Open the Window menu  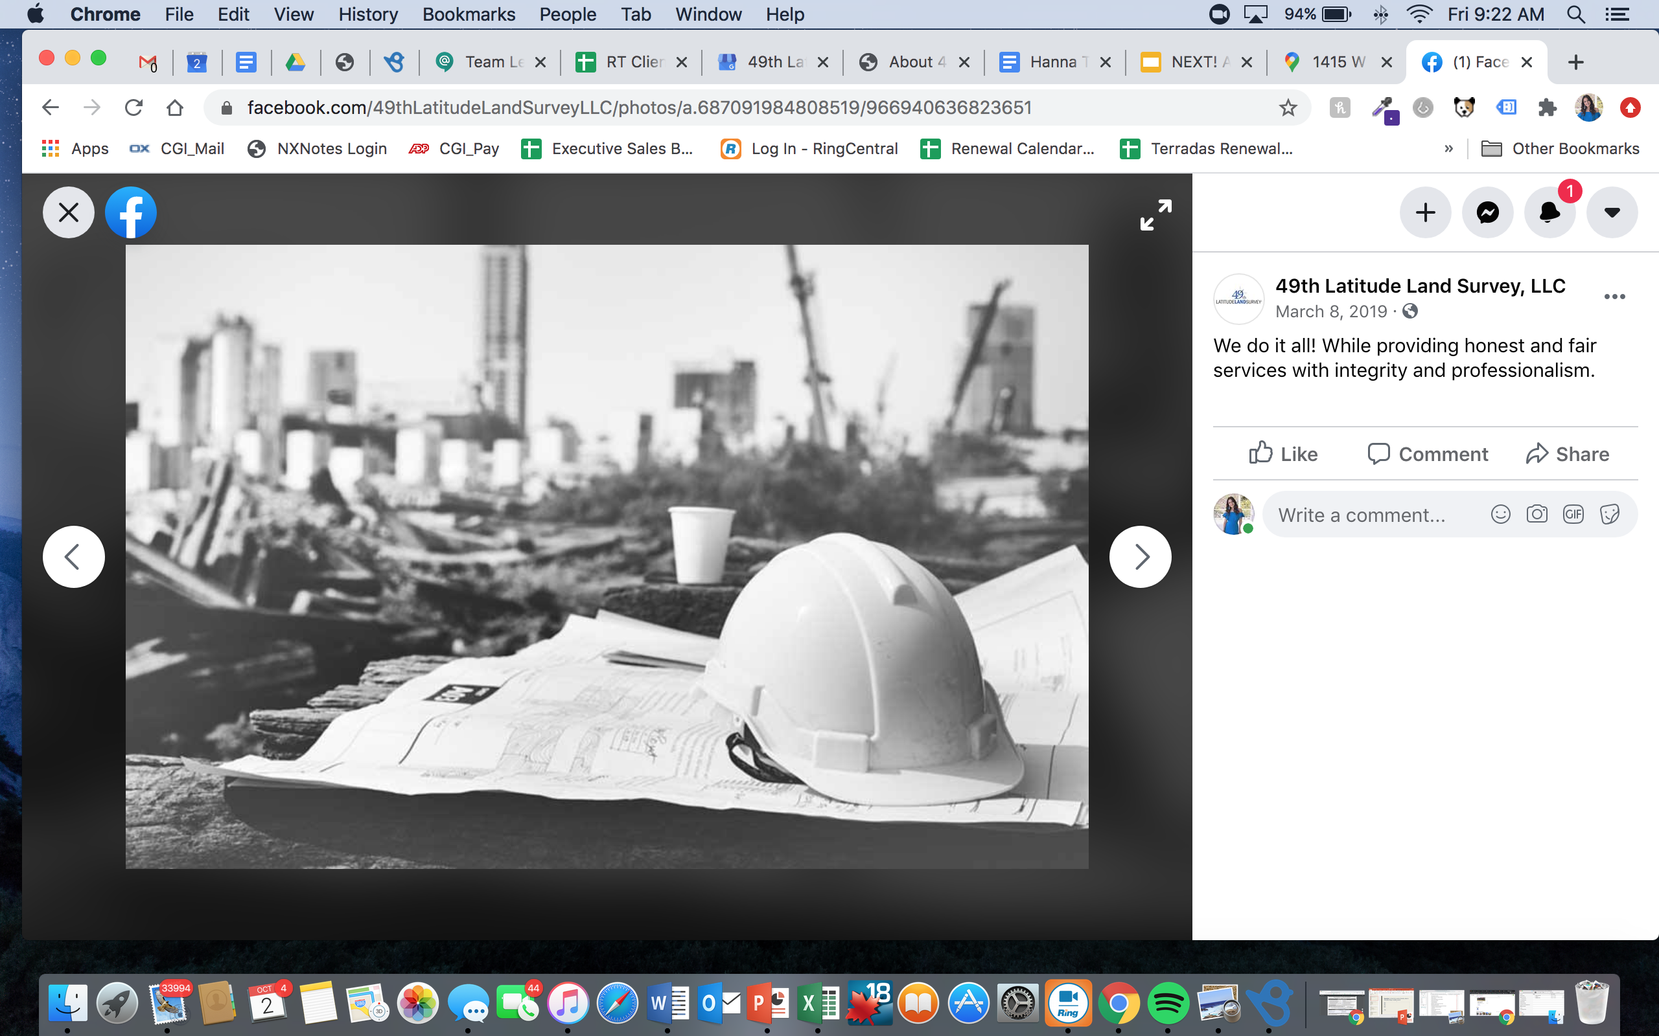point(708,14)
